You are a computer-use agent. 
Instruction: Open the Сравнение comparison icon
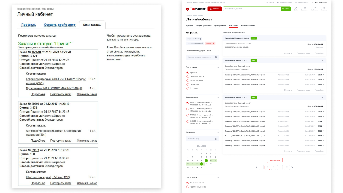tap(305, 8)
